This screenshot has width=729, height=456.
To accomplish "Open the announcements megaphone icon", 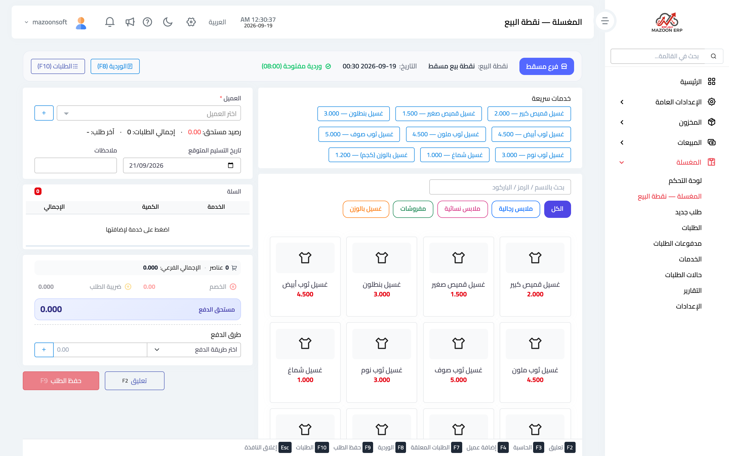I will pos(130,22).
